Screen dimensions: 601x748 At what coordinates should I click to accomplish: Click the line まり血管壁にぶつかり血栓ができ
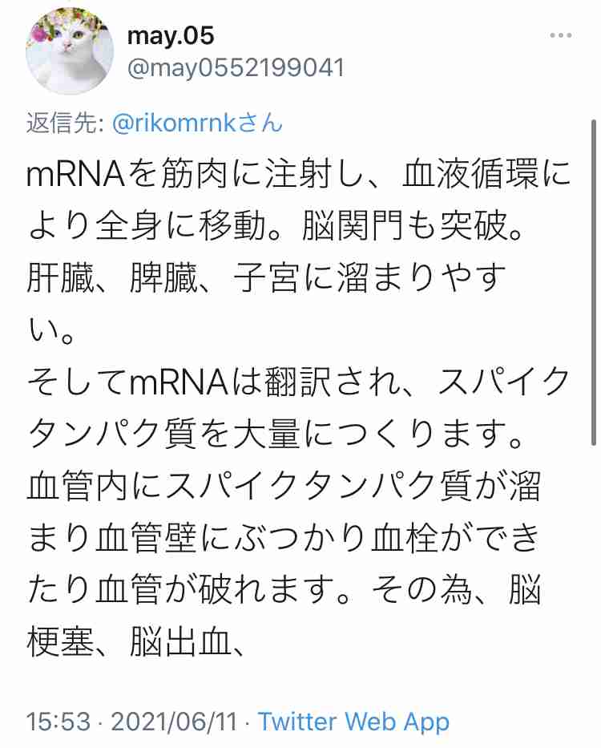[x=284, y=538]
